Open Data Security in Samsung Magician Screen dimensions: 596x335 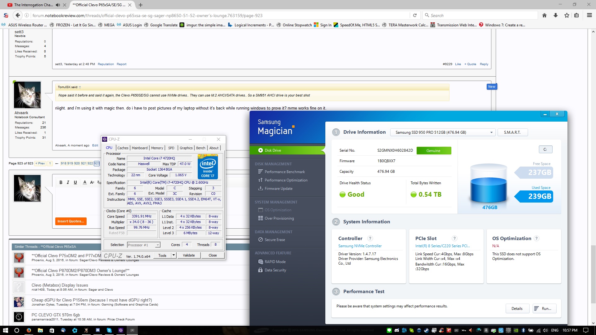(x=272, y=270)
